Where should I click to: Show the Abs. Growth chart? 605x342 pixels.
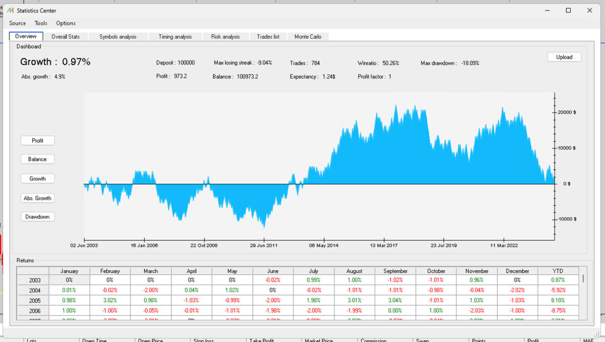pyautogui.click(x=38, y=198)
